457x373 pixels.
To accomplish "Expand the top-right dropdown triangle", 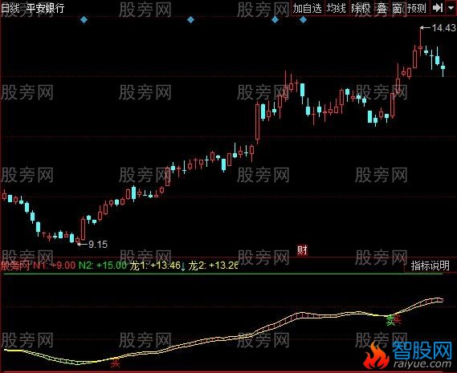I will coord(451,8).
